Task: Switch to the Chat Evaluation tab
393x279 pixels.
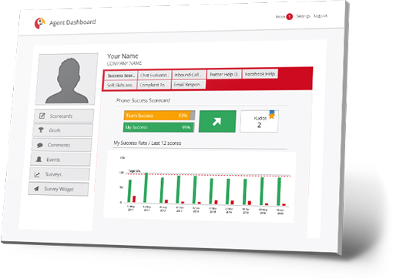Action: coord(155,76)
